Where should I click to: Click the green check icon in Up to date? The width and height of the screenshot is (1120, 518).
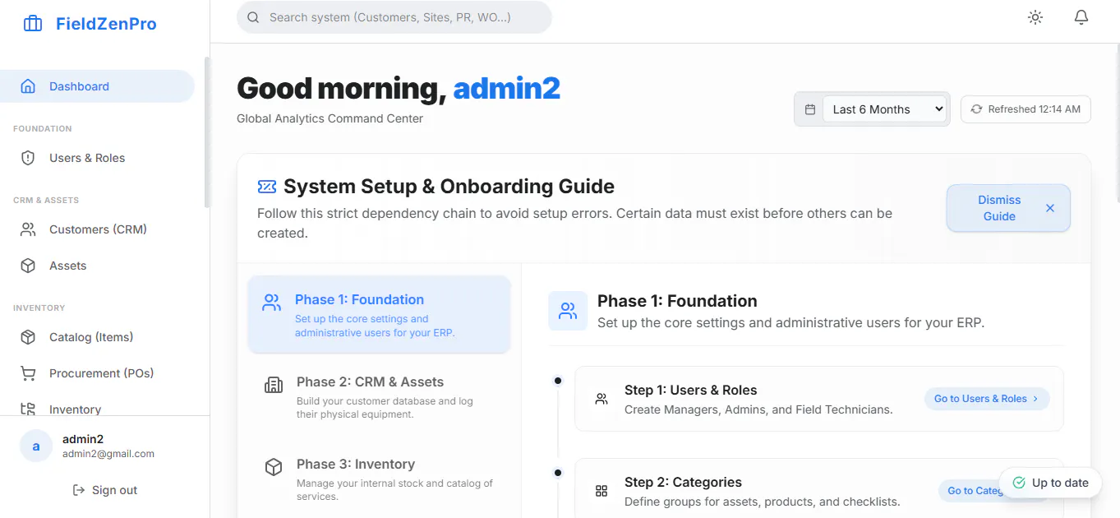click(x=1019, y=483)
